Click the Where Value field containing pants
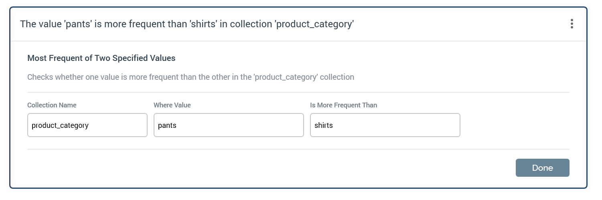 point(229,125)
